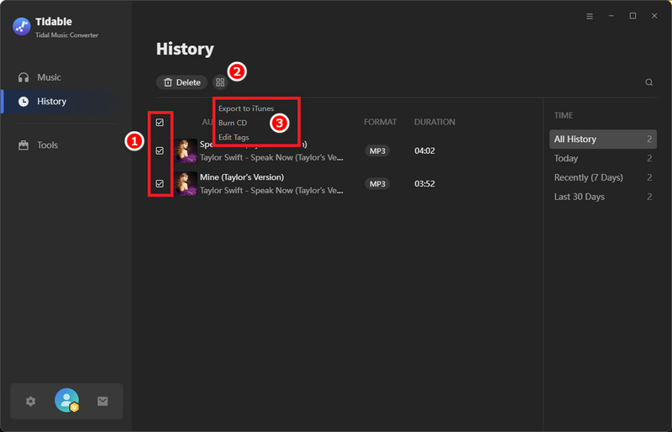Screen dimensions: 672x432
Task: Open the Music section in sidebar
Action: [49, 77]
